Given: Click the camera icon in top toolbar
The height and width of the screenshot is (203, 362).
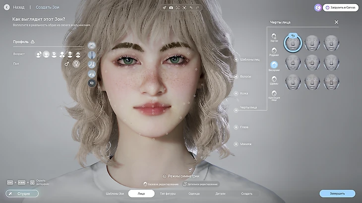Looking at the screenshot, I should [x=171, y=7].
